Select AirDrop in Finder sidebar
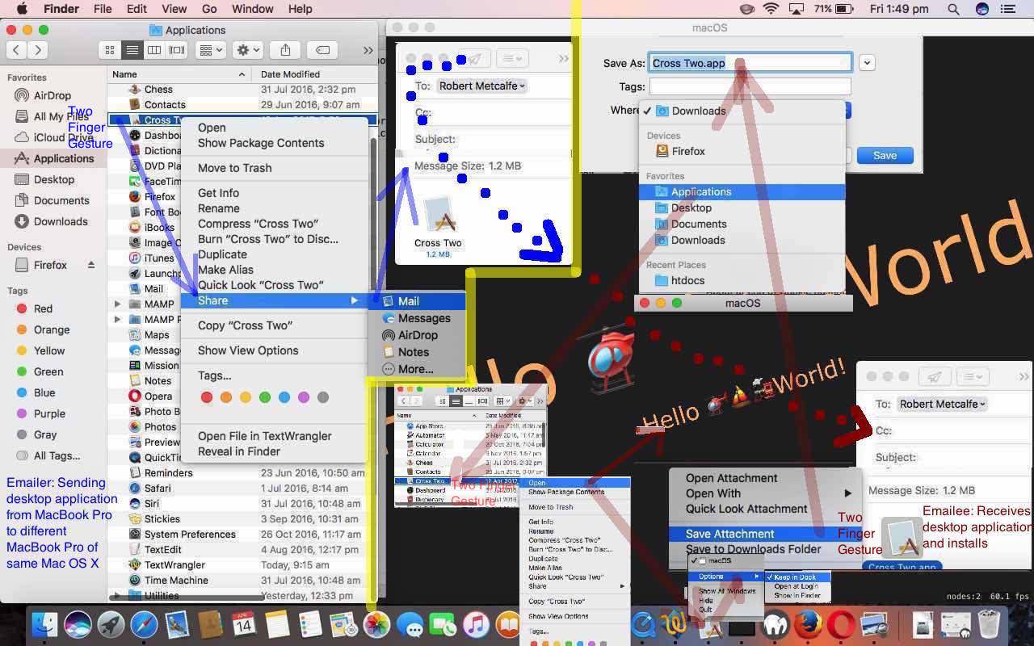 pyautogui.click(x=53, y=95)
